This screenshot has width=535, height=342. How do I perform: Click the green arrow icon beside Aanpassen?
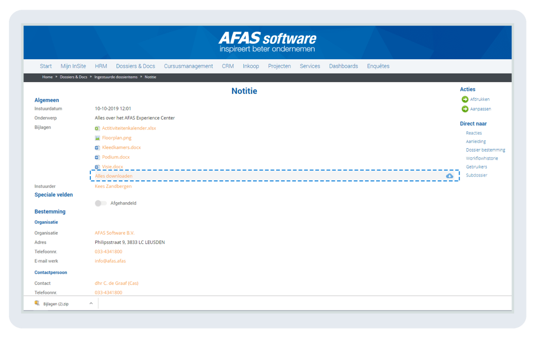coord(465,108)
